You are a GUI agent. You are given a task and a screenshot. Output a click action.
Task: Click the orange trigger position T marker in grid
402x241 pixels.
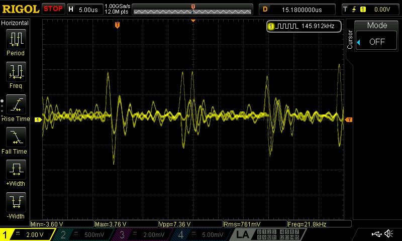(x=117, y=25)
